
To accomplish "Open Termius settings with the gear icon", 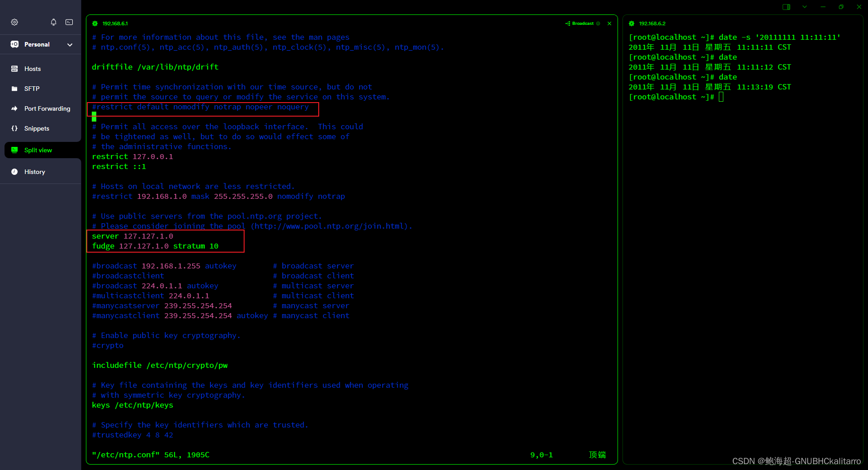I will tap(14, 22).
